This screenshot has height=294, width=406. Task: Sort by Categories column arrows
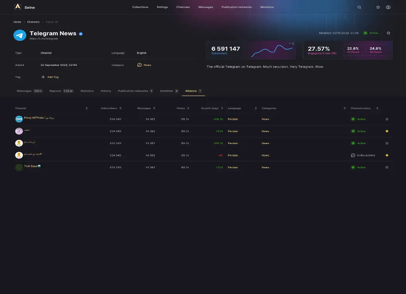tap(344, 108)
